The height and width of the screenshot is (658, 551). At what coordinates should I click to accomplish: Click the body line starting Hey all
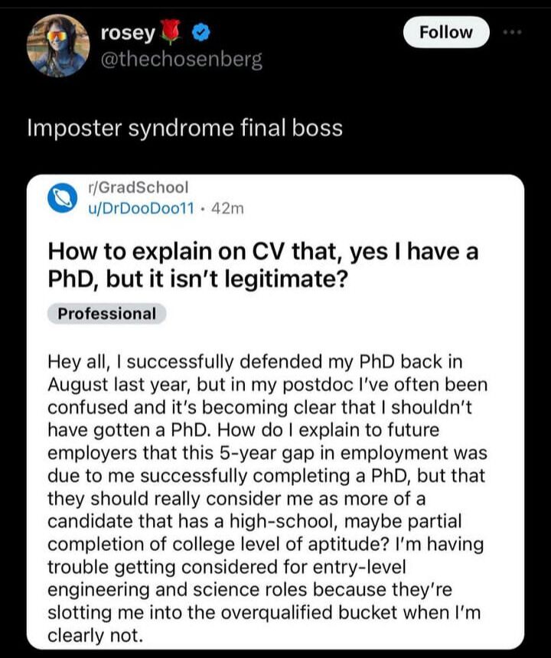click(255, 362)
